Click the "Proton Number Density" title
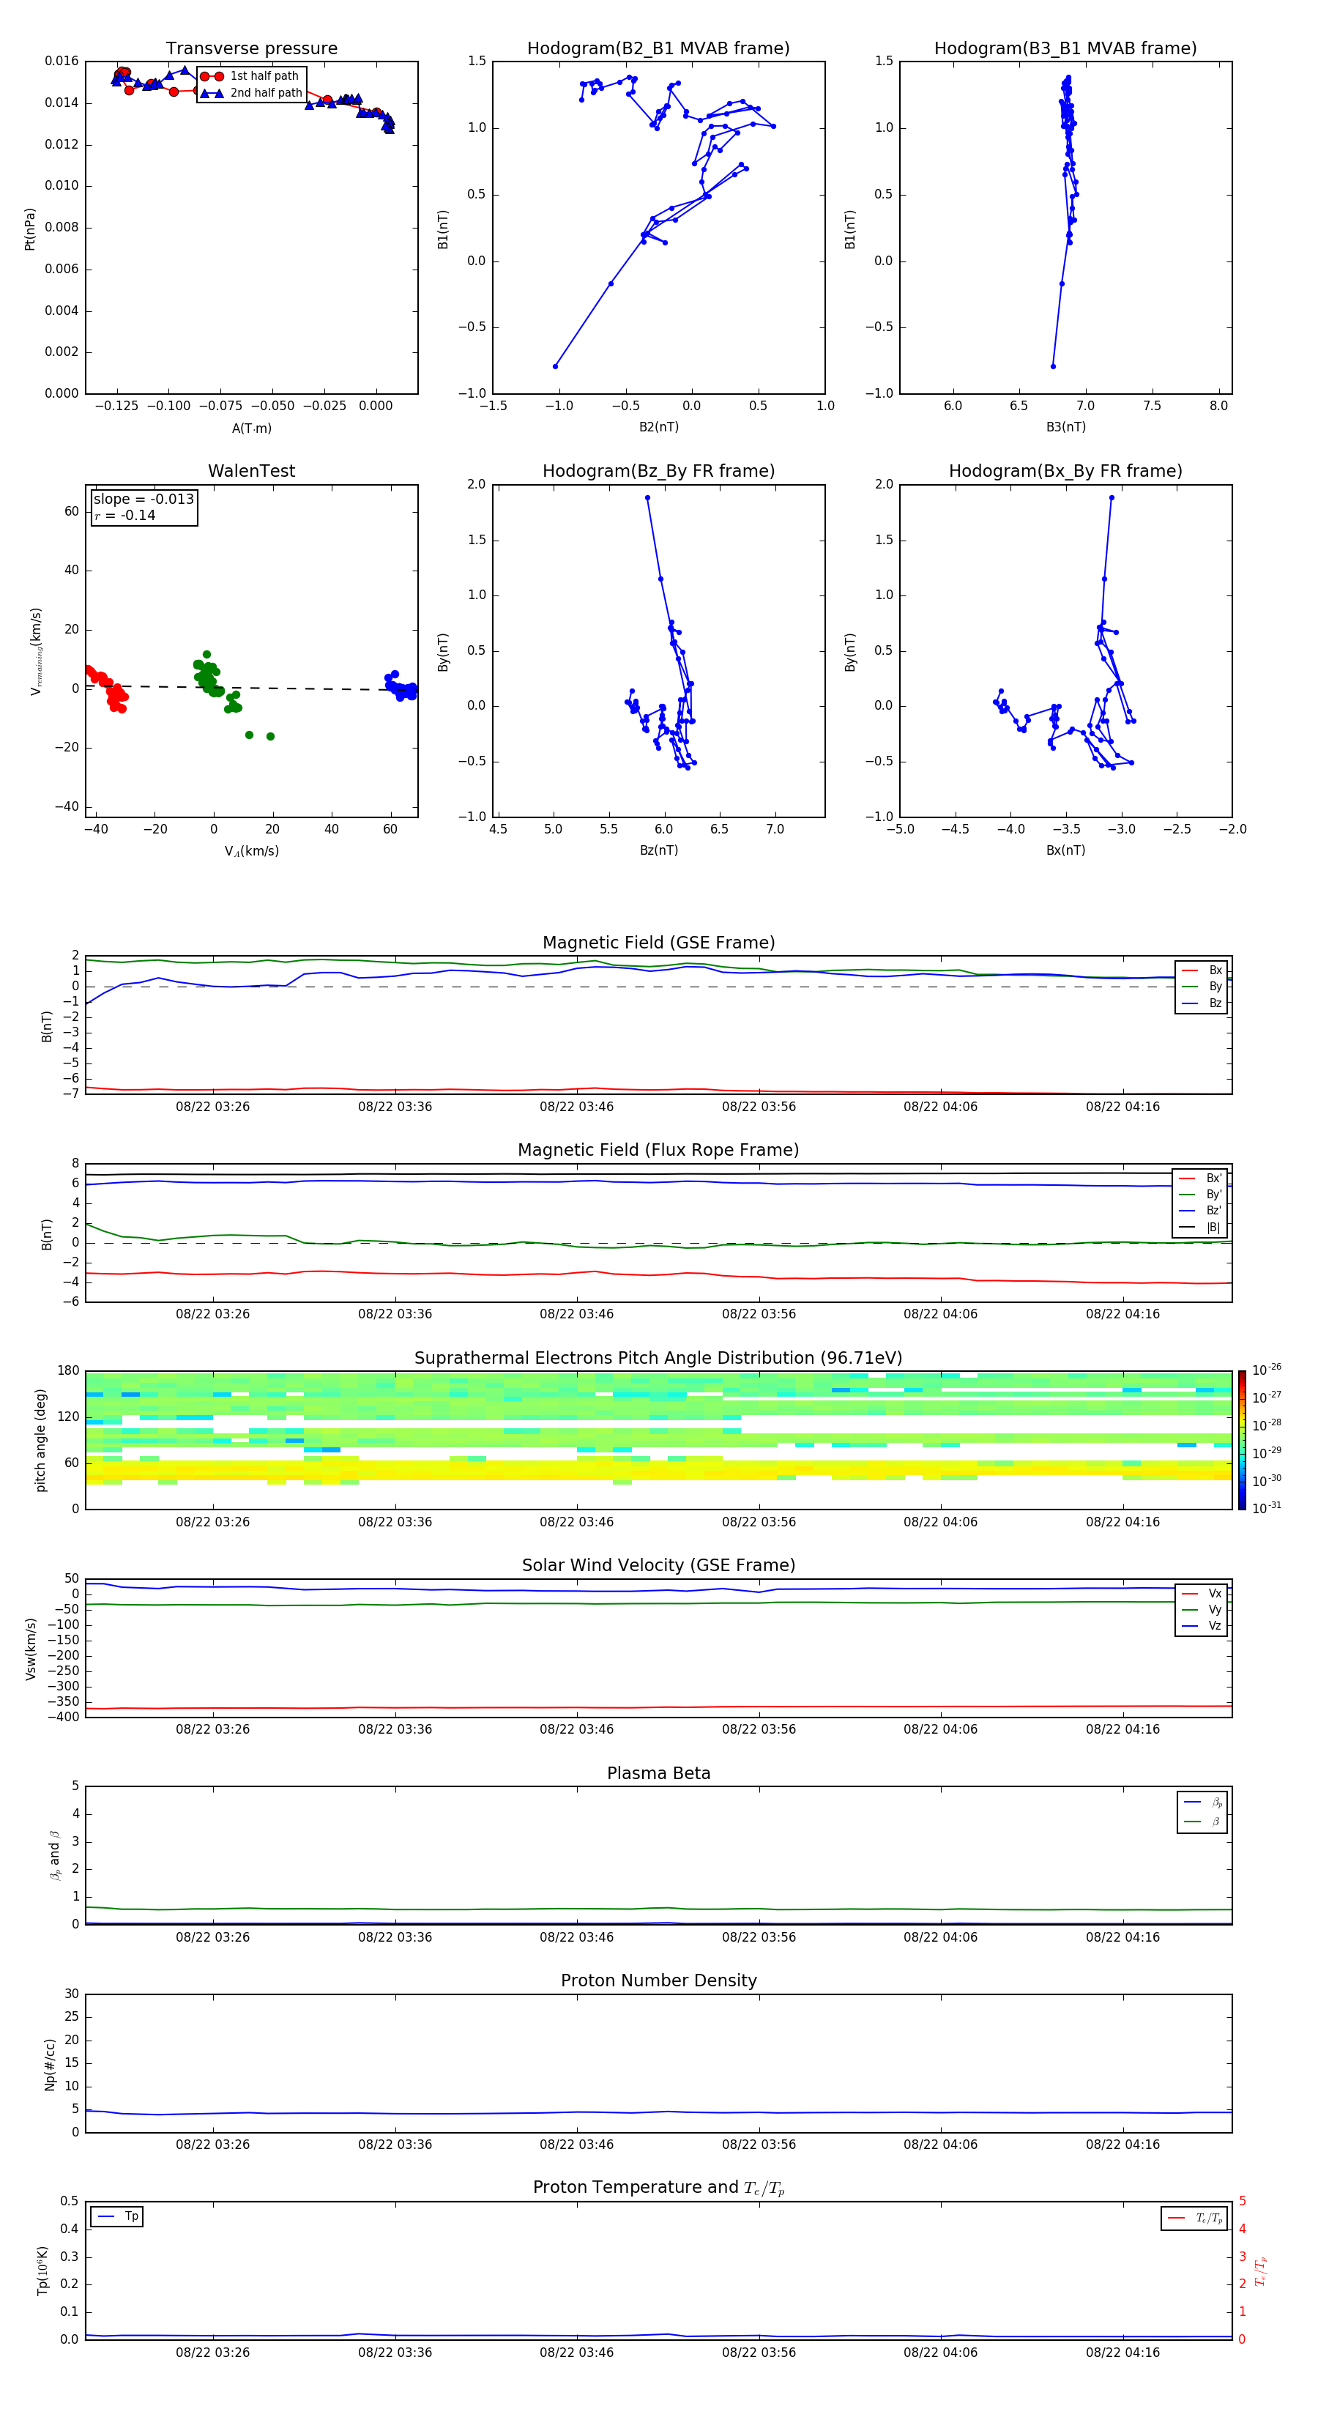Viewport: 1318px width, 2417px height. 658,1980
